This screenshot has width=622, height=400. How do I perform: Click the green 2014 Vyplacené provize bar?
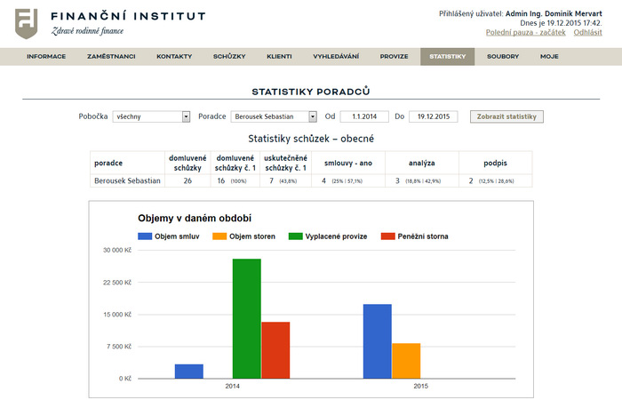point(246,318)
